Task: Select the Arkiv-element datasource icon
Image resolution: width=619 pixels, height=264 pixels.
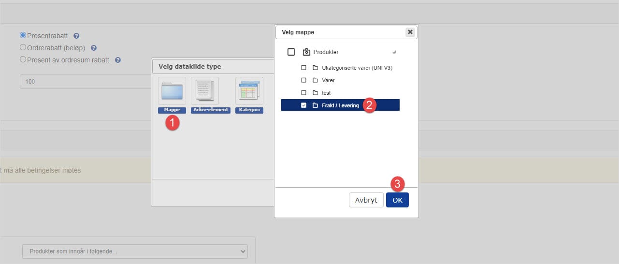Action: 205,91
